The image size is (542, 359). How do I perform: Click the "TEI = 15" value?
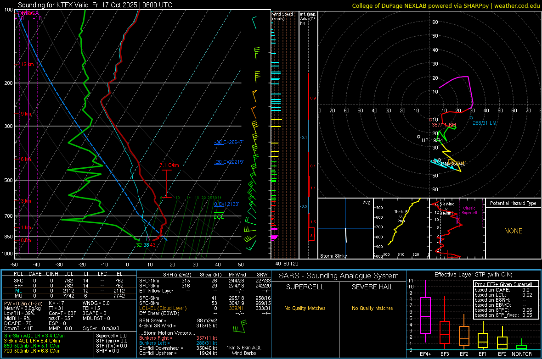(91, 308)
